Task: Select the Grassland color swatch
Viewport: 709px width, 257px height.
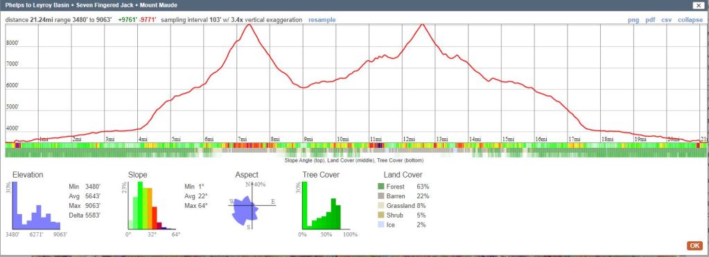Action: [380, 206]
